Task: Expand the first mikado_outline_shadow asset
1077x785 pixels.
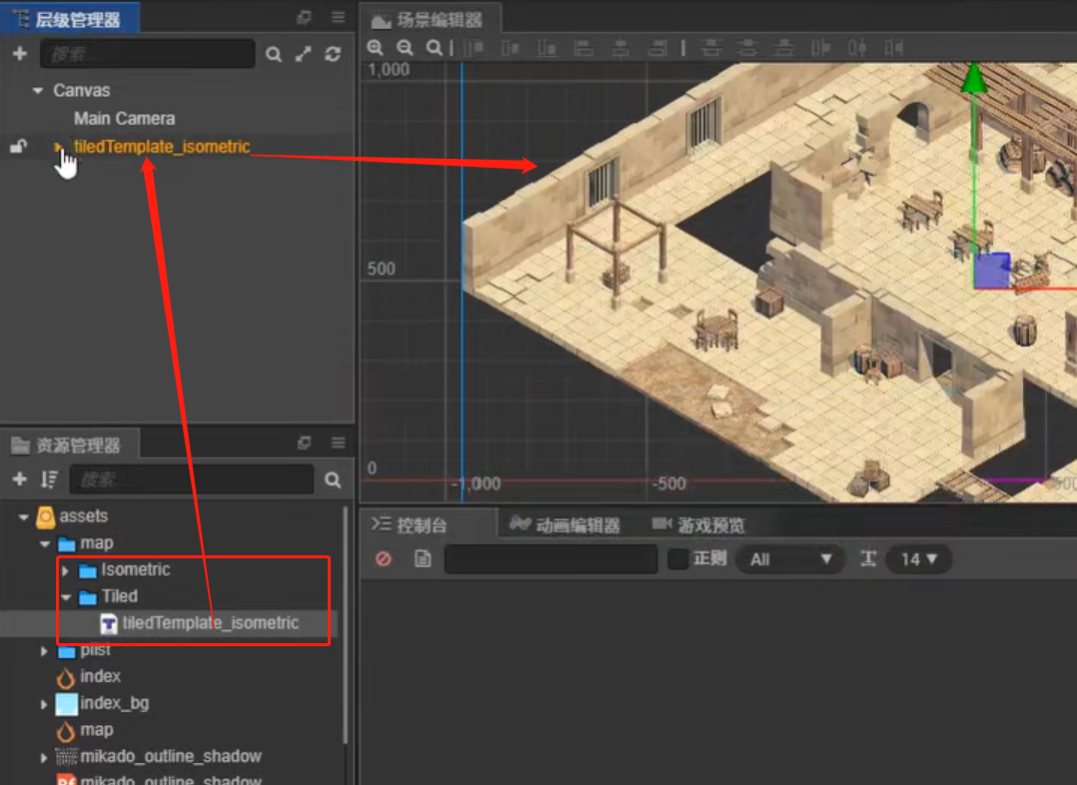Action: pyautogui.click(x=44, y=757)
